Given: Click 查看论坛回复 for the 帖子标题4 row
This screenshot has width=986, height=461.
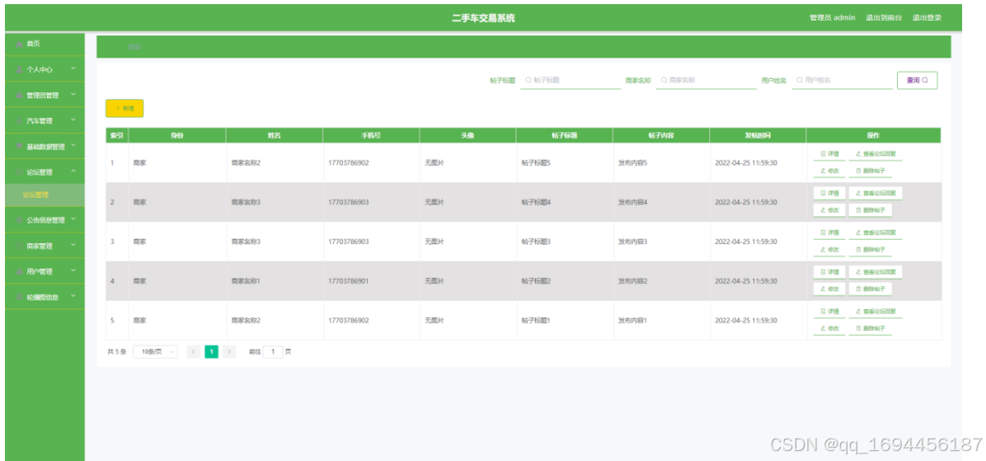Looking at the screenshot, I should point(876,193).
